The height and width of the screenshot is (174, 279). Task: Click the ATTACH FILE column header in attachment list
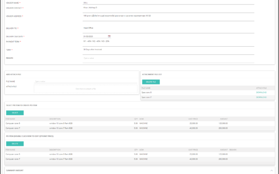(x=261, y=88)
